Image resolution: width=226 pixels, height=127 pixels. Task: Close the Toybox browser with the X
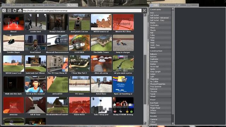point(144,10)
